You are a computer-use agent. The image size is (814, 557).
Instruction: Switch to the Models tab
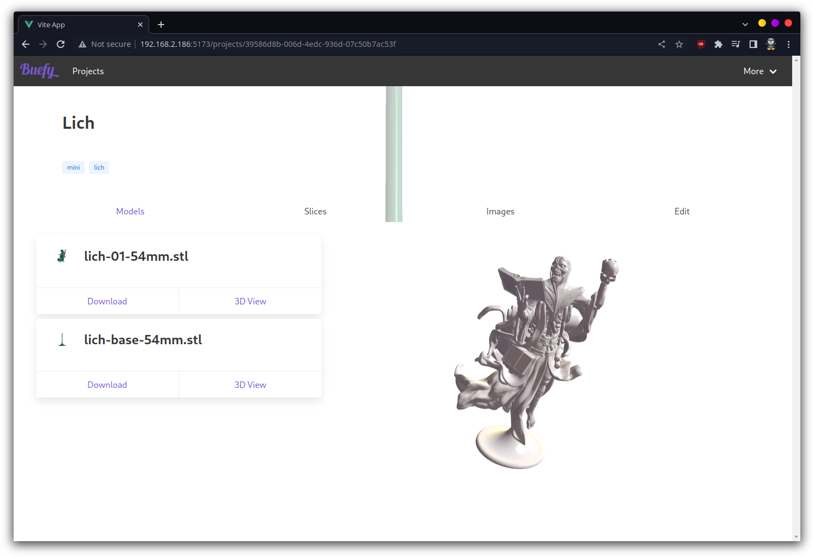point(130,211)
